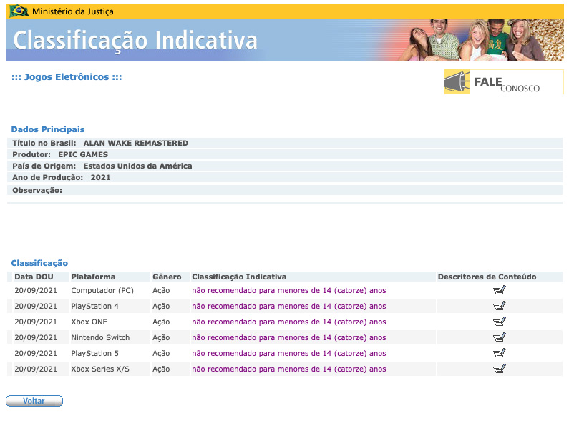Viewport: 569px width, 428px height.
Task: Click the Brazil flag icon in header
Action: tap(19, 11)
